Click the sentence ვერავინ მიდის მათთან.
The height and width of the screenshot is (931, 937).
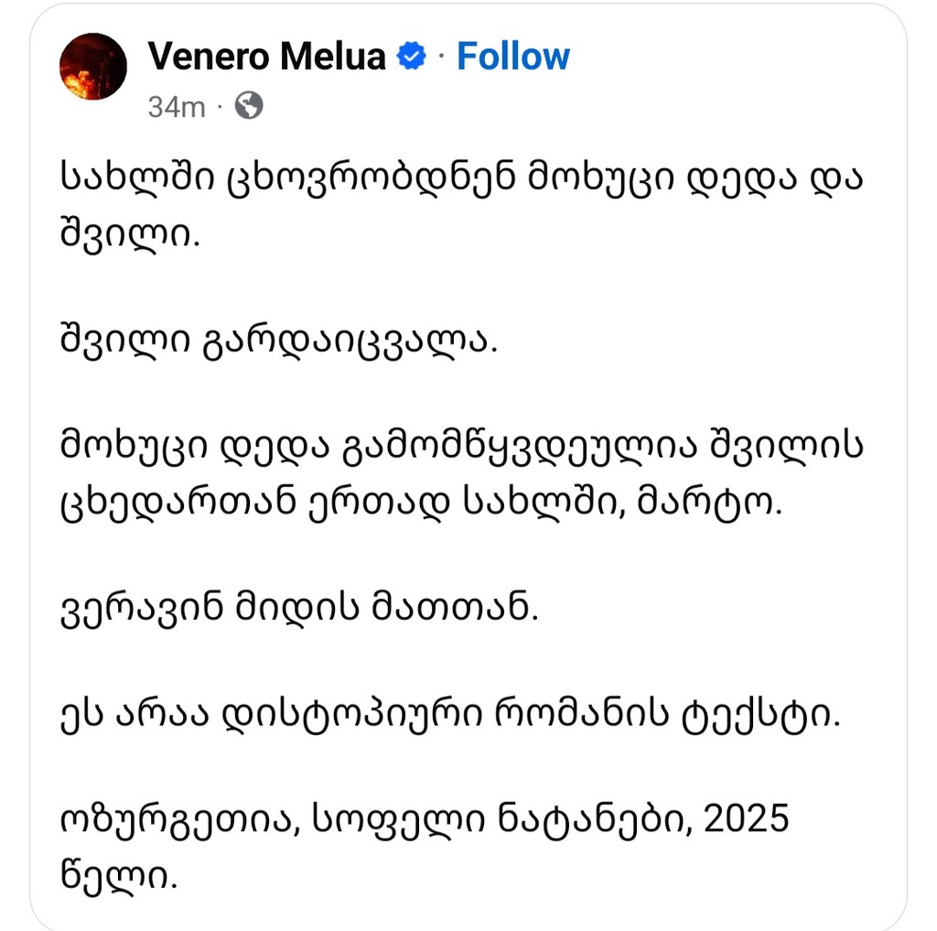coord(300,609)
